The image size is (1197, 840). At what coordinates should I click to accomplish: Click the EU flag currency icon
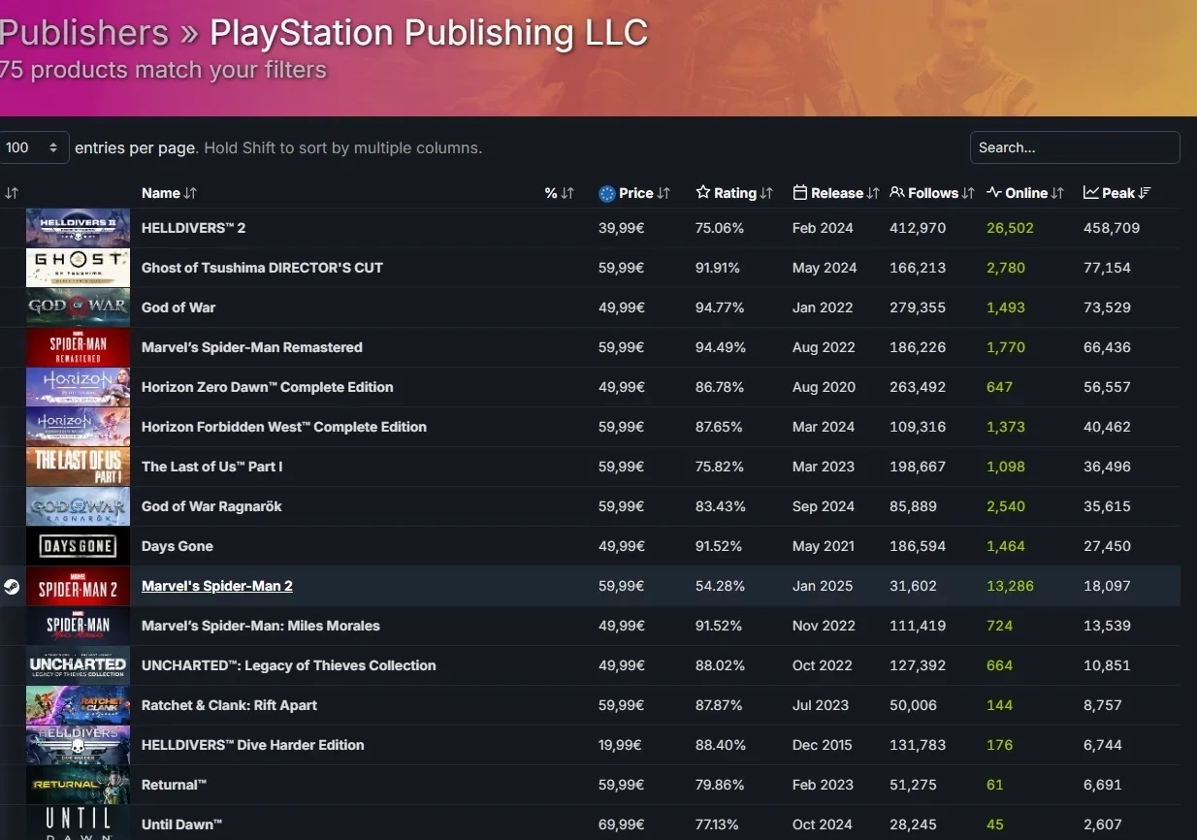click(x=607, y=193)
